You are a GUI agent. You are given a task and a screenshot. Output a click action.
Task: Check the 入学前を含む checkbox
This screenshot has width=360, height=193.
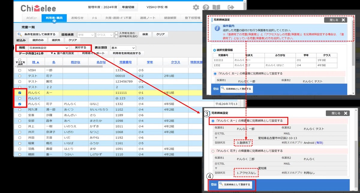[x=116, y=33]
